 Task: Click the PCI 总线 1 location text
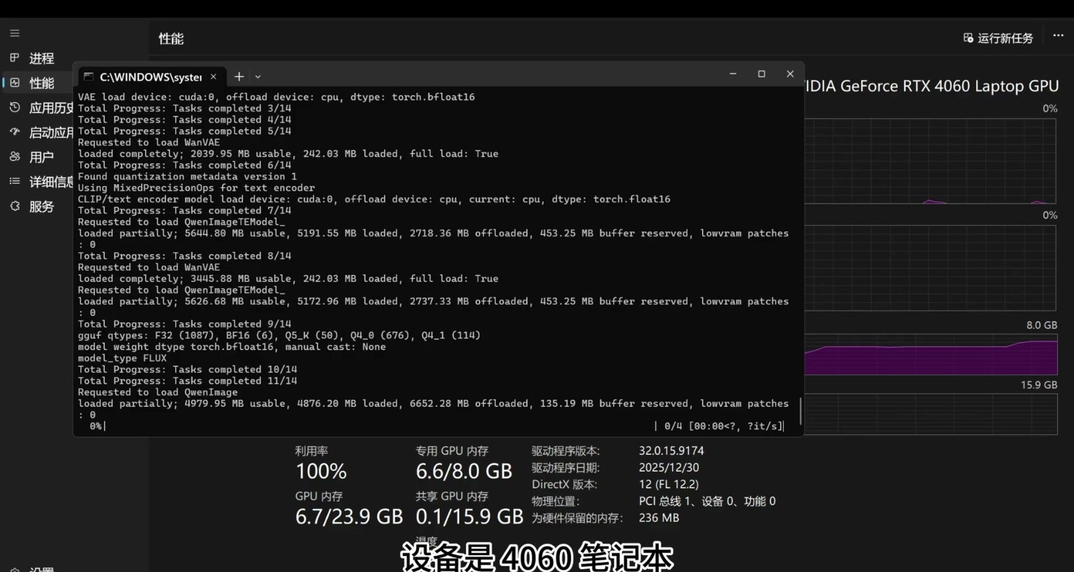[x=707, y=501]
